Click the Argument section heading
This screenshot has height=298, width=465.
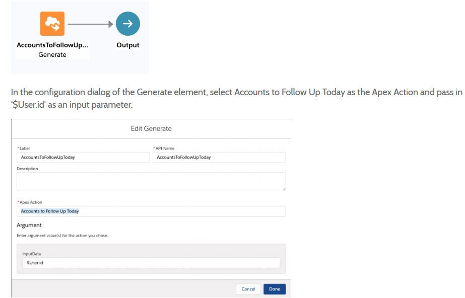click(29, 225)
